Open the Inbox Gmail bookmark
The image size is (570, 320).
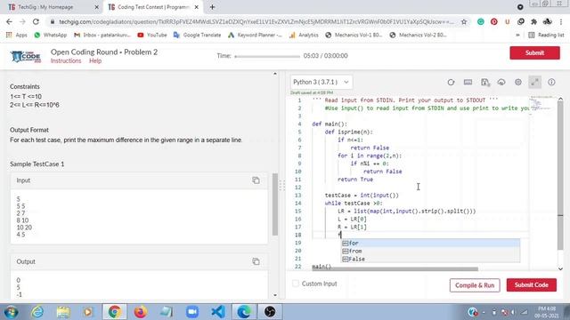click(102, 36)
